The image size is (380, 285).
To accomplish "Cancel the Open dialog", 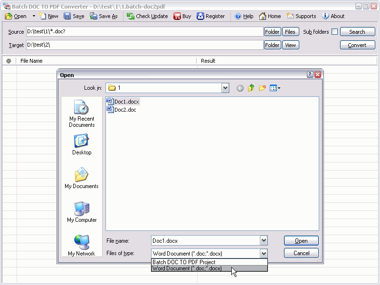I will (x=301, y=253).
